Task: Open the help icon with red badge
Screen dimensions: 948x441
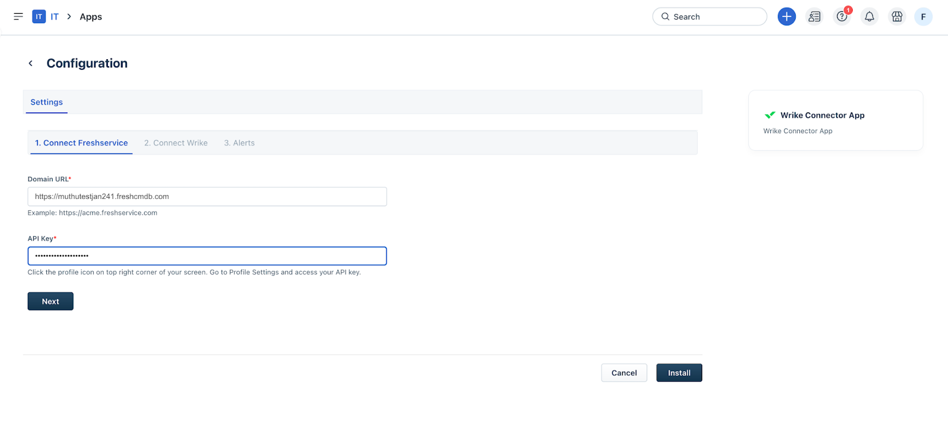Action: (842, 17)
